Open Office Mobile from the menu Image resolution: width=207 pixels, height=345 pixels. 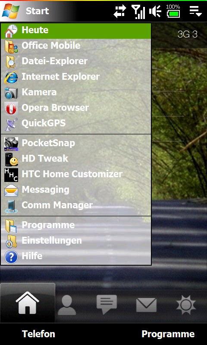pos(76,46)
